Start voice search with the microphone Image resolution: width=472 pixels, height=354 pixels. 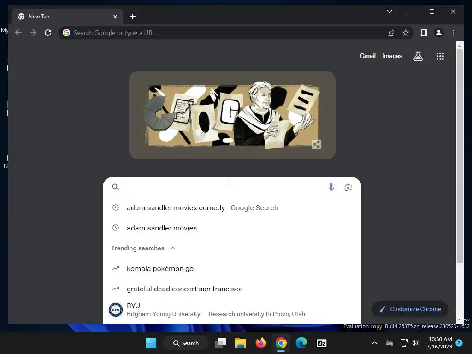click(331, 187)
